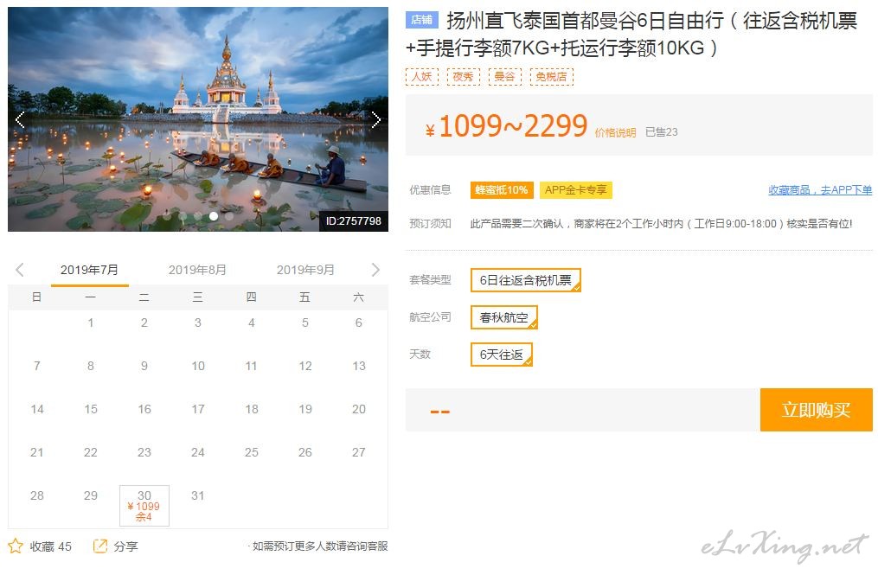Select package type 6日往返含税机票
Screen dimensions: 878x575
(526, 280)
